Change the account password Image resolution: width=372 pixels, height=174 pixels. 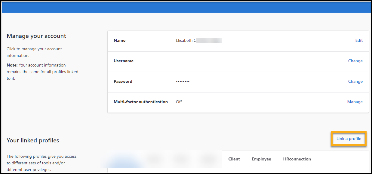(x=355, y=81)
